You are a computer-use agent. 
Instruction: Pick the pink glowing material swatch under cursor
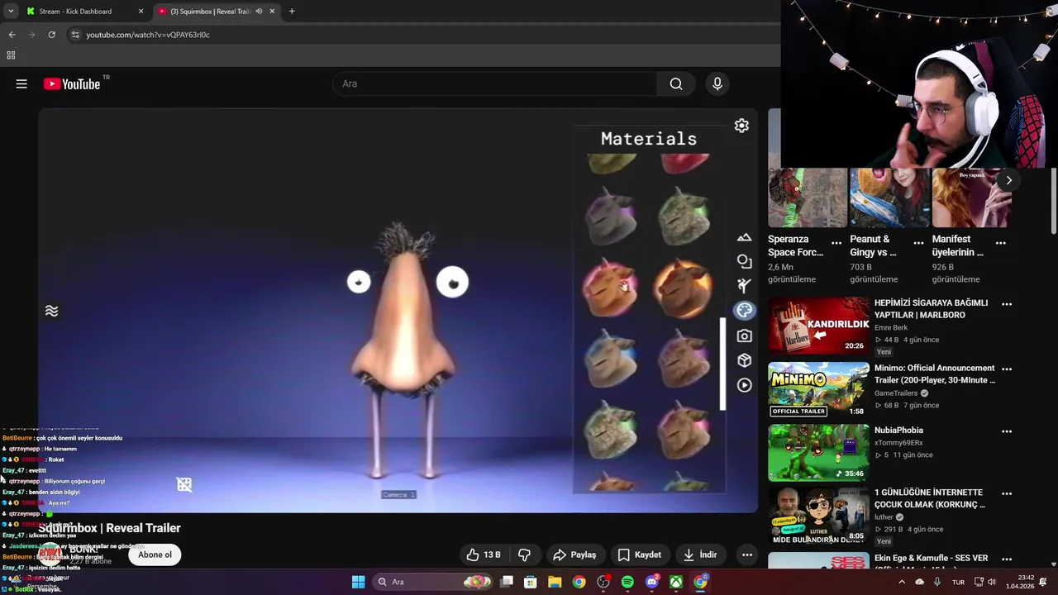610,288
